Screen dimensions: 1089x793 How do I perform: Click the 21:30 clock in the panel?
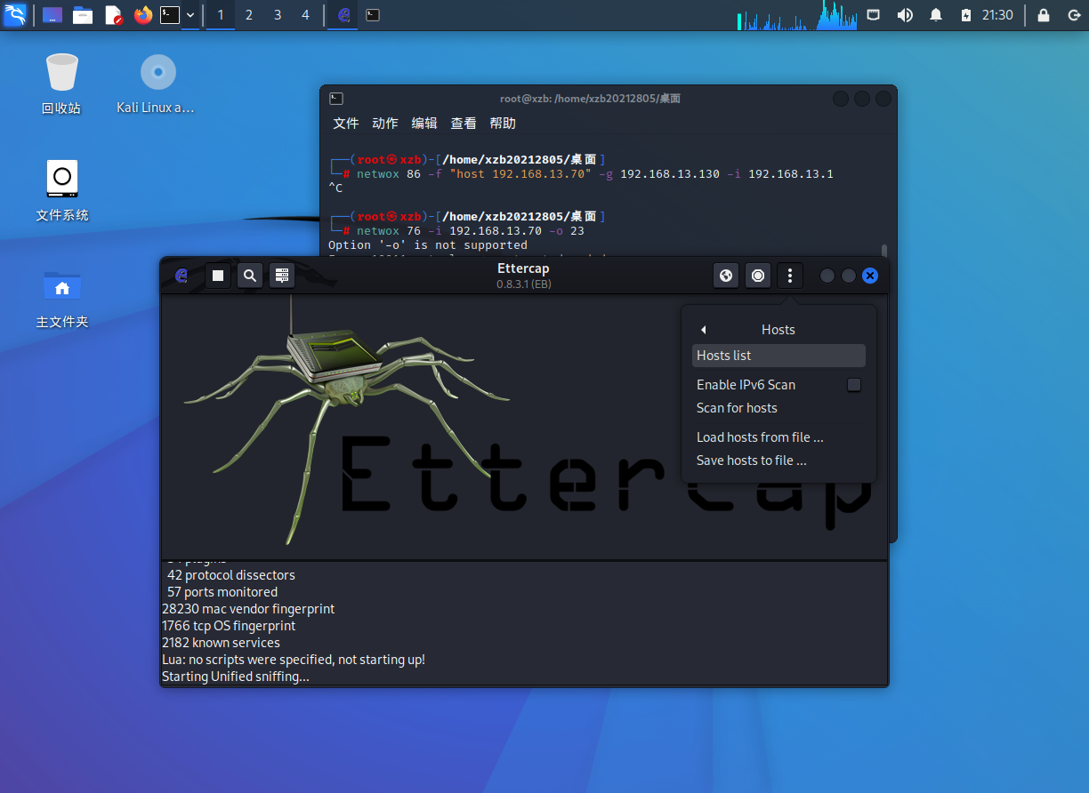pos(997,15)
